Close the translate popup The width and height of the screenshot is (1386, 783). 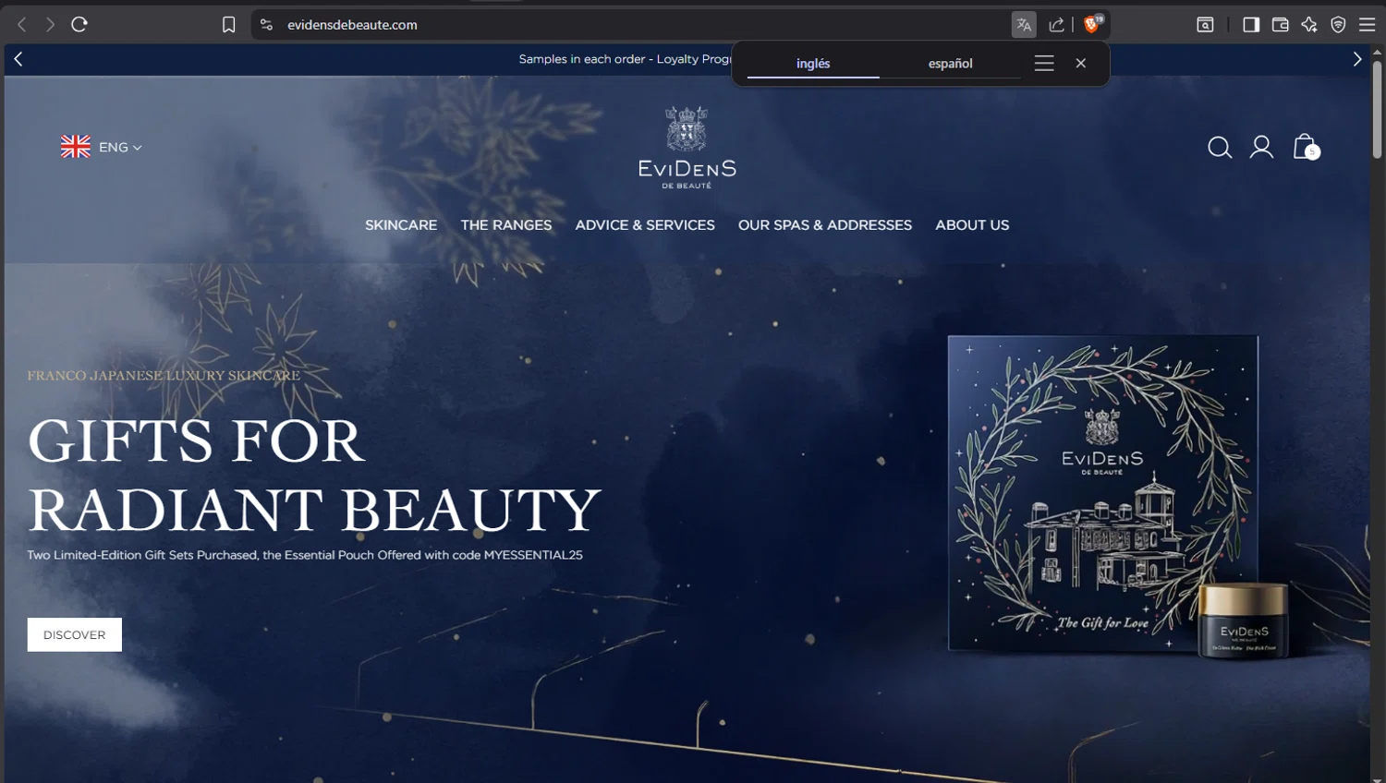pos(1081,63)
